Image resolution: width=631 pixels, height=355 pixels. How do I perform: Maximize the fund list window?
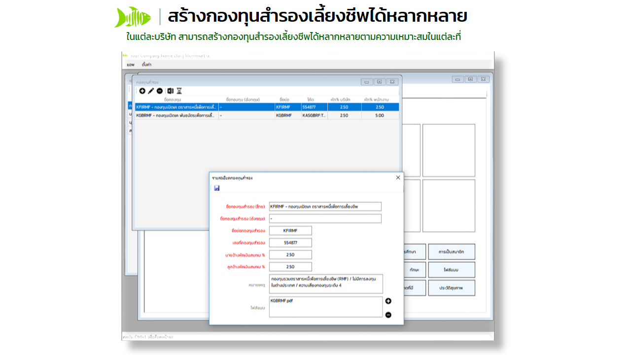tap(380, 82)
